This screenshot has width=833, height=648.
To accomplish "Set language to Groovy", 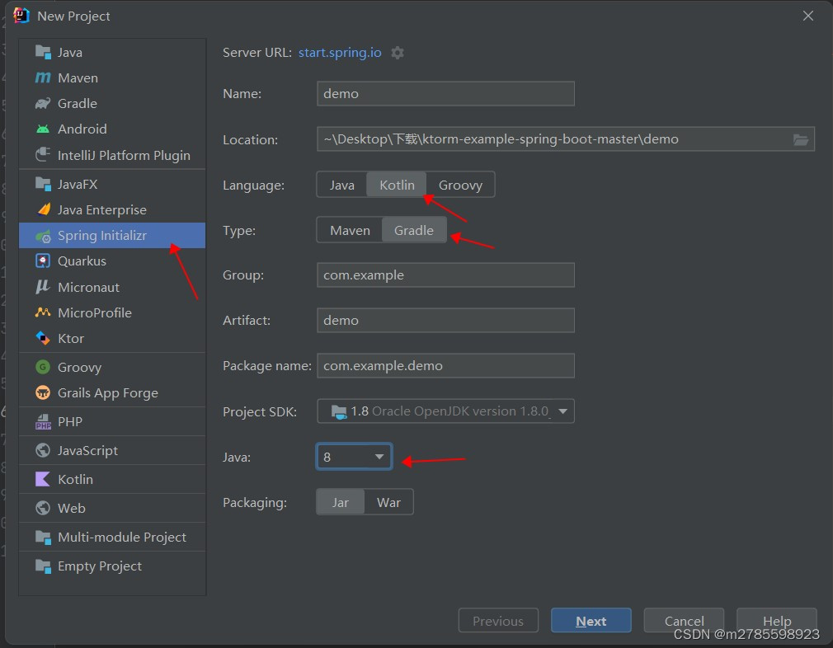I will click(460, 185).
